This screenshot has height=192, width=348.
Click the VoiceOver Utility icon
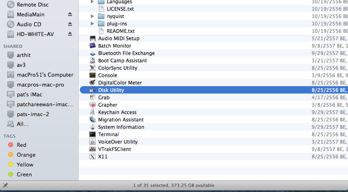(x=93, y=142)
